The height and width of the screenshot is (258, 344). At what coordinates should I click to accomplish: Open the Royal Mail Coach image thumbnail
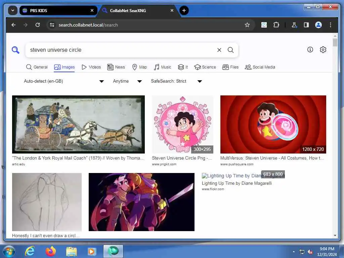[x=78, y=124]
